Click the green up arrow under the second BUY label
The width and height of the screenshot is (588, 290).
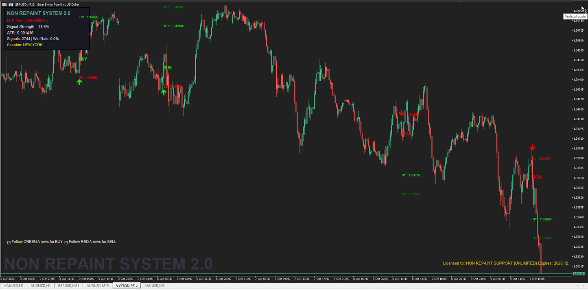164,92
